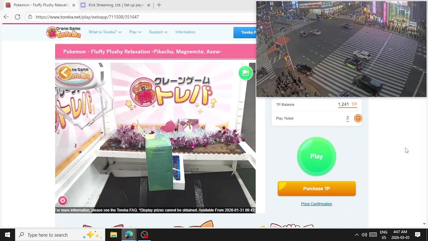Click the scrollbar down arrow
The width and height of the screenshot is (428, 241).
424,224
